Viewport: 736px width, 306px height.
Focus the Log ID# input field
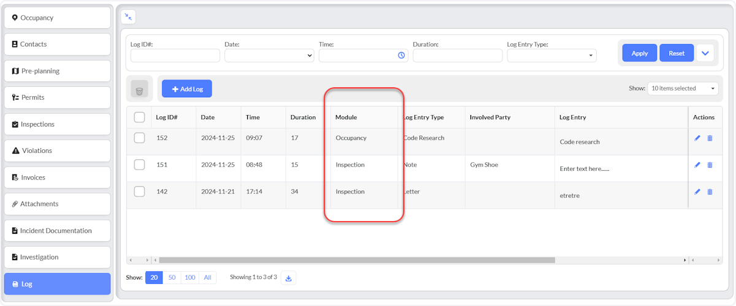click(x=175, y=55)
